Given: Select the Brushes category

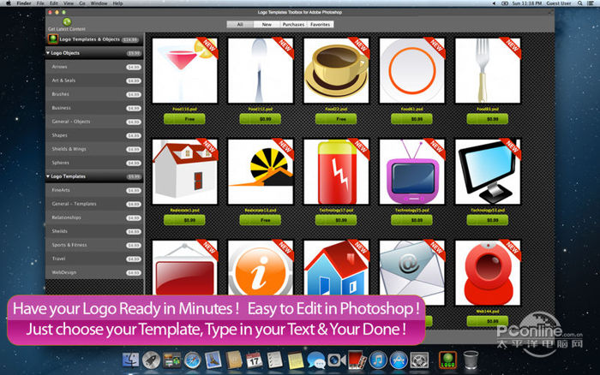Looking at the screenshot, I should point(94,94).
